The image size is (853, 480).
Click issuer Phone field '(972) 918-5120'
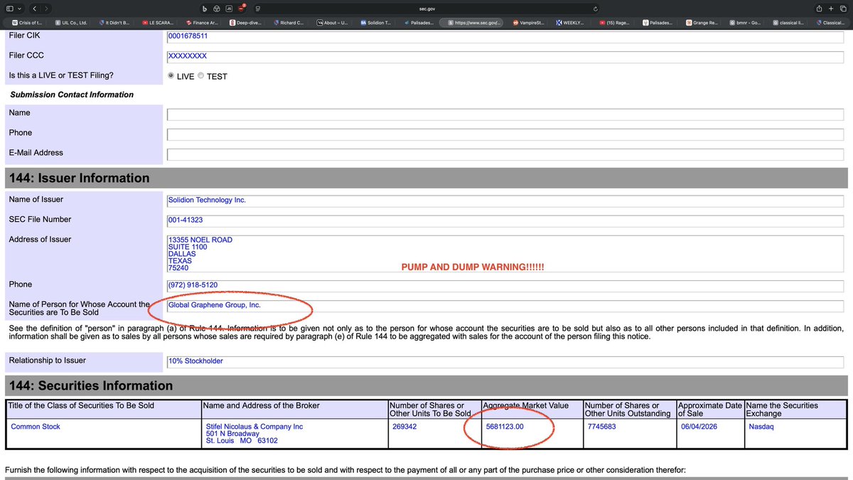click(x=505, y=285)
